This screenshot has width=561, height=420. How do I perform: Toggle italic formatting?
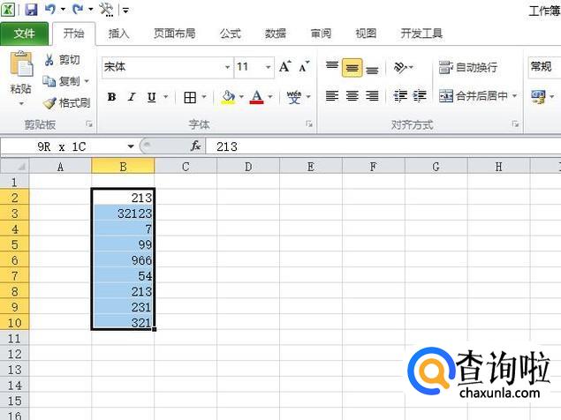132,97
